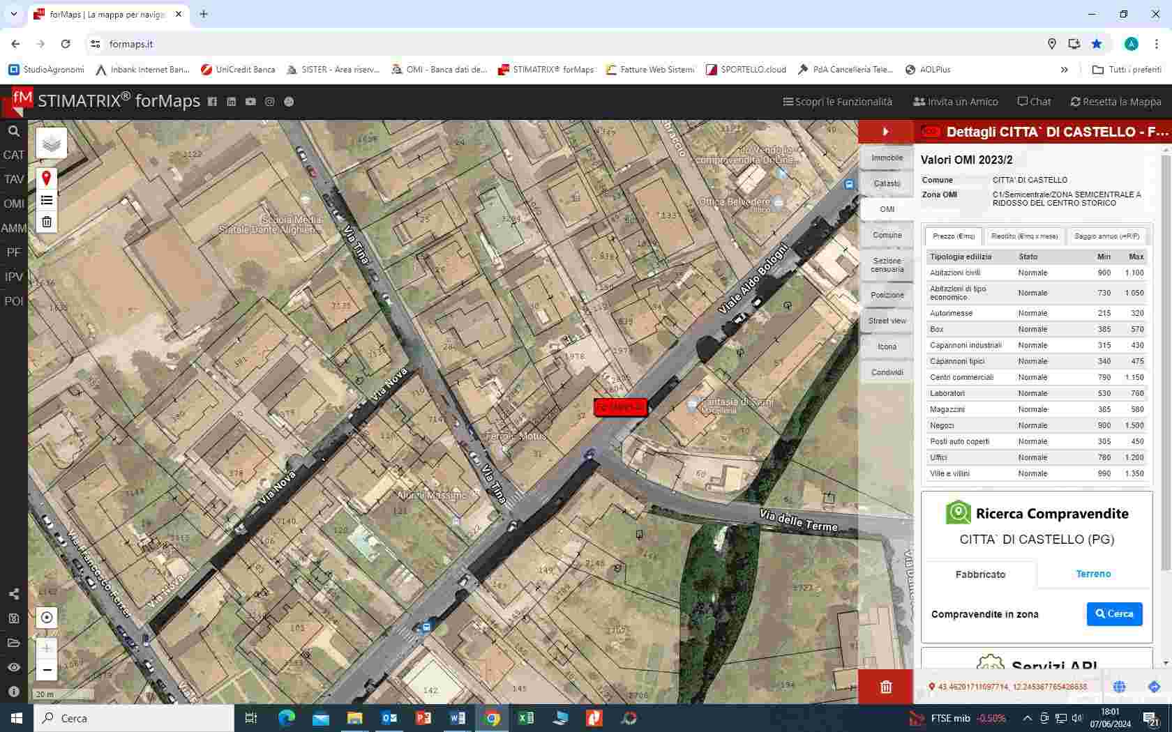1172x732 pixels.
Task: Collapse the details panel with the red arrow
Action: (885, 132)
